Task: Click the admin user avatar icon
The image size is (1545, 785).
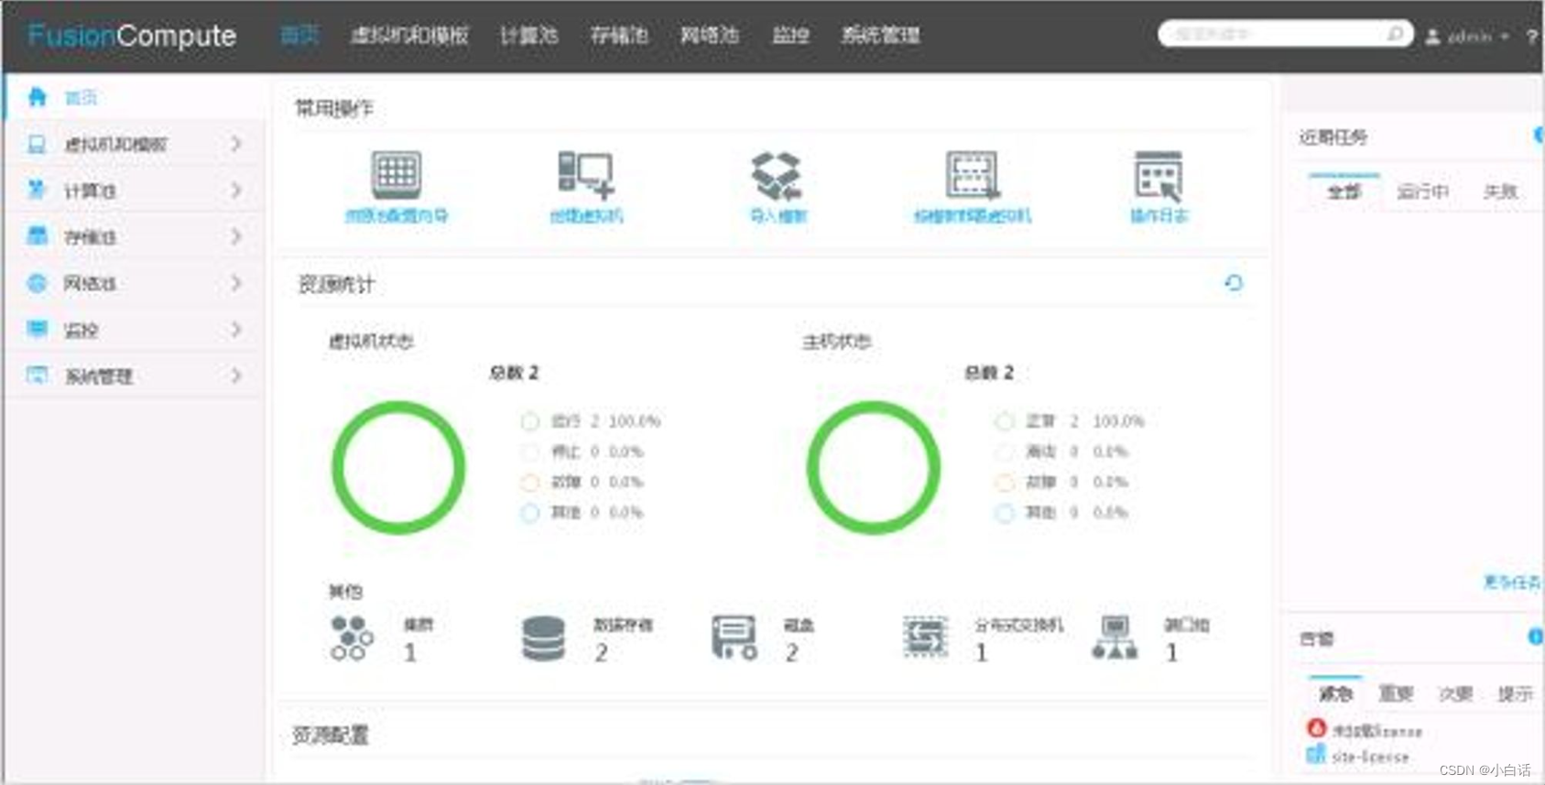Action: 1432,37
